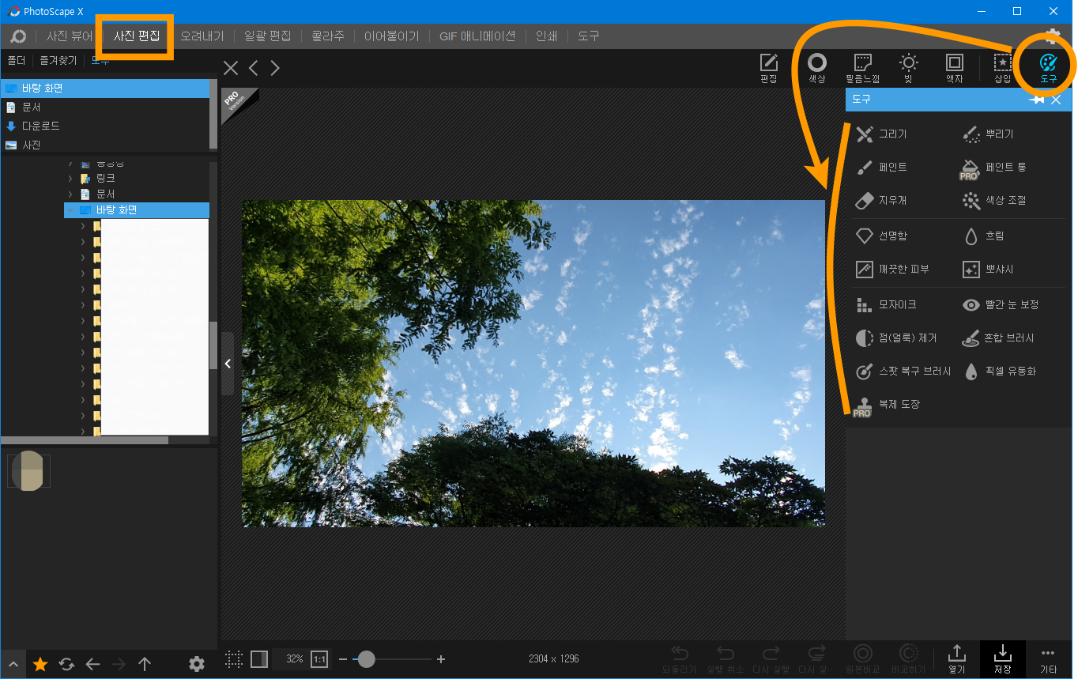Show the next photo with right chevron
The width and height of the screenshot is (1078, 679).
[275, 68]
